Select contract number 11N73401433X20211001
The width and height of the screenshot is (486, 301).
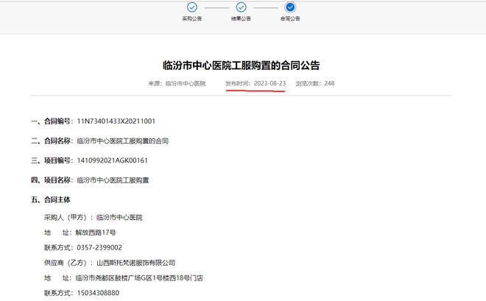116,121
